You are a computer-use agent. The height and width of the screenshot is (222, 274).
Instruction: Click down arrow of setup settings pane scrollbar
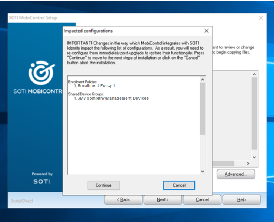[x=254, y=157]
